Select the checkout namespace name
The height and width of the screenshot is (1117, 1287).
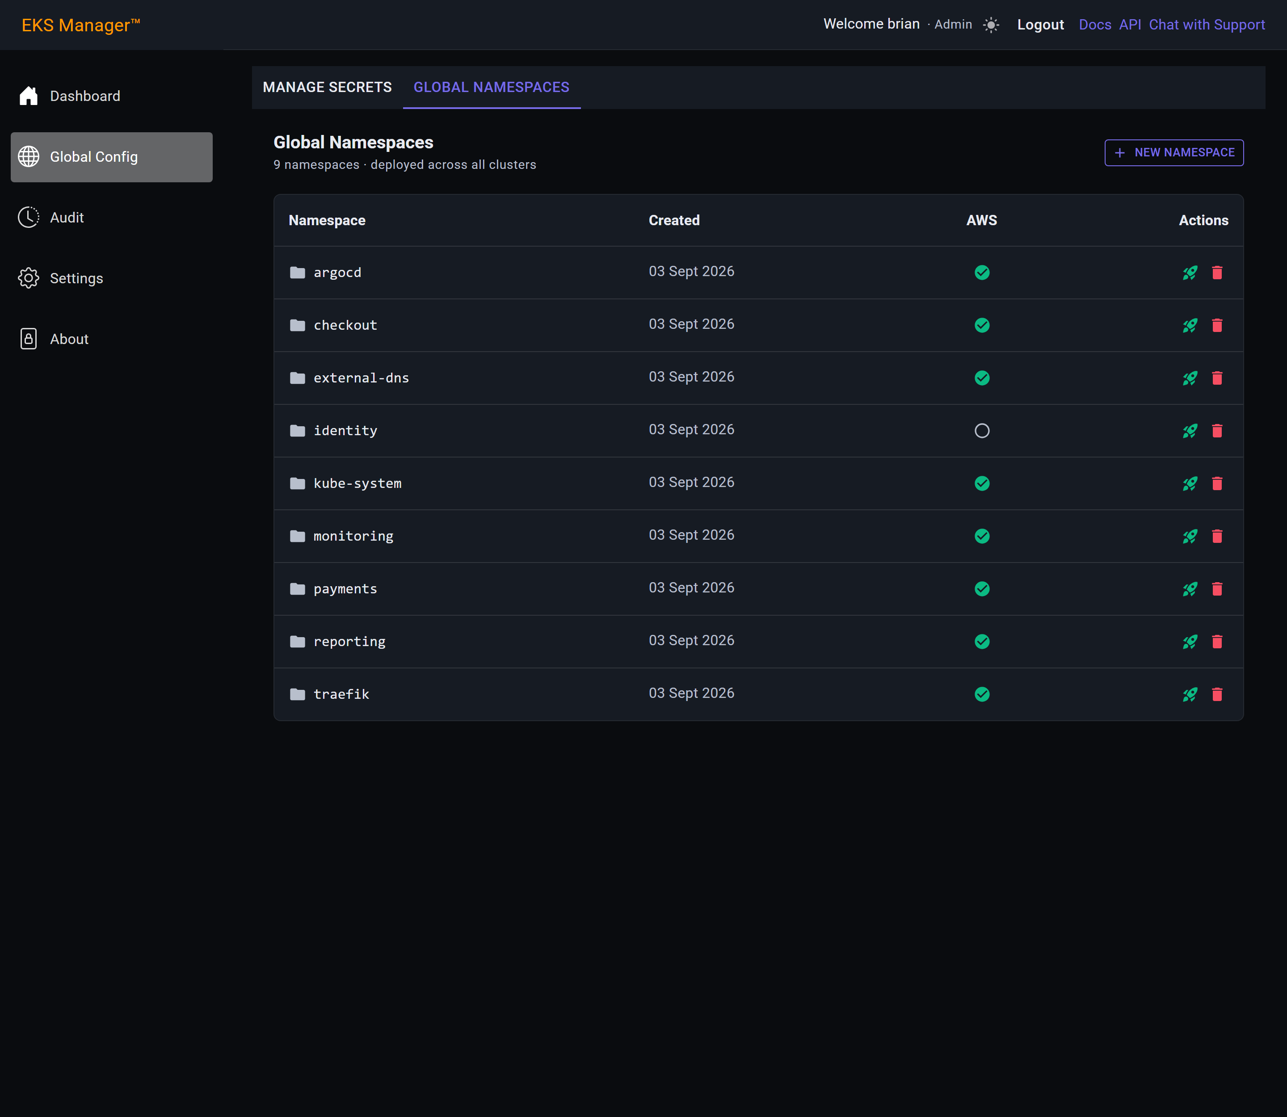tap(345, 325)
